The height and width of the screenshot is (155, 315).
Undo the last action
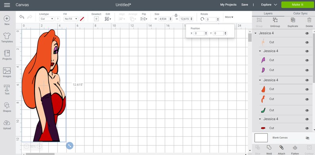[22, 17]
